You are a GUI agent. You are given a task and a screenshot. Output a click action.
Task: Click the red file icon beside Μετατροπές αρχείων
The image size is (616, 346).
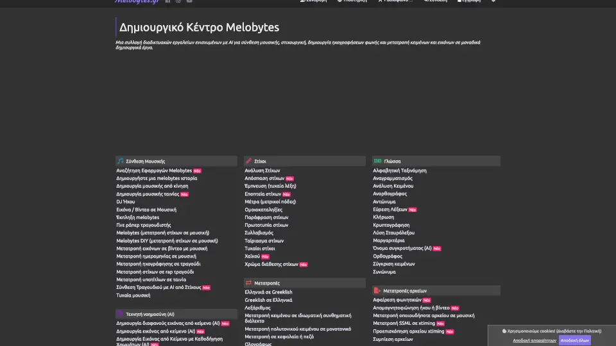(377, 291)
